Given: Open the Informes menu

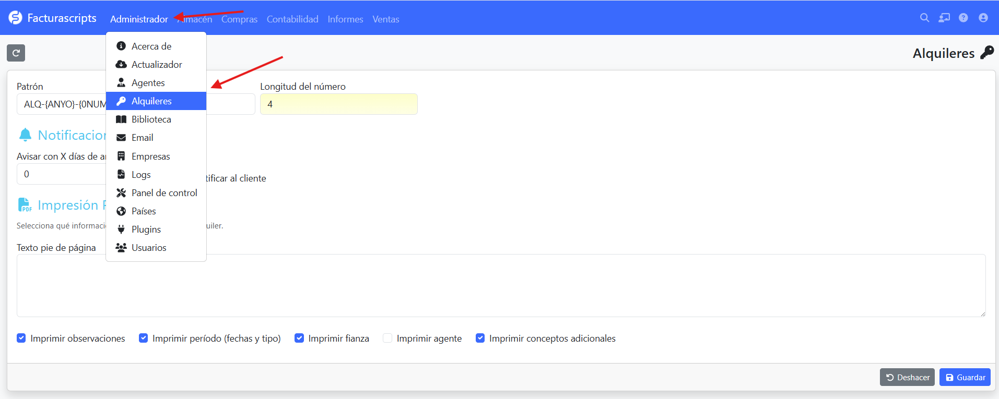Looking at the screenshot, I should [x=345, y=19].
